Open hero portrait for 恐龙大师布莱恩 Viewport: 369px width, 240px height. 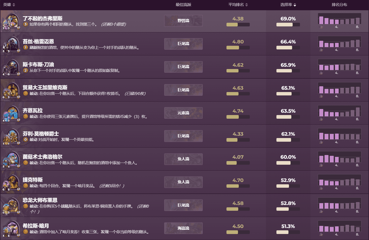(11, 205)
